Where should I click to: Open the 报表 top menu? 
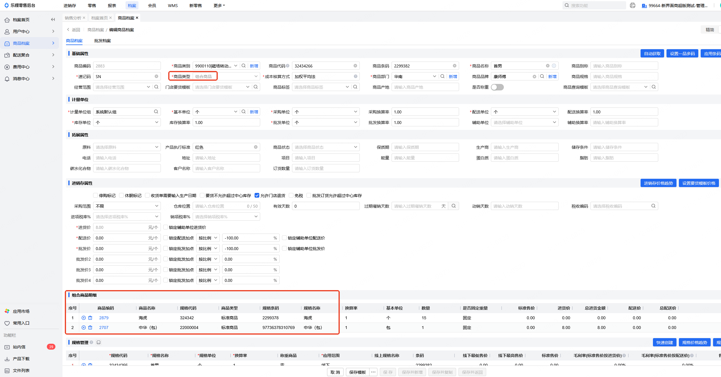tap(112, 6)
